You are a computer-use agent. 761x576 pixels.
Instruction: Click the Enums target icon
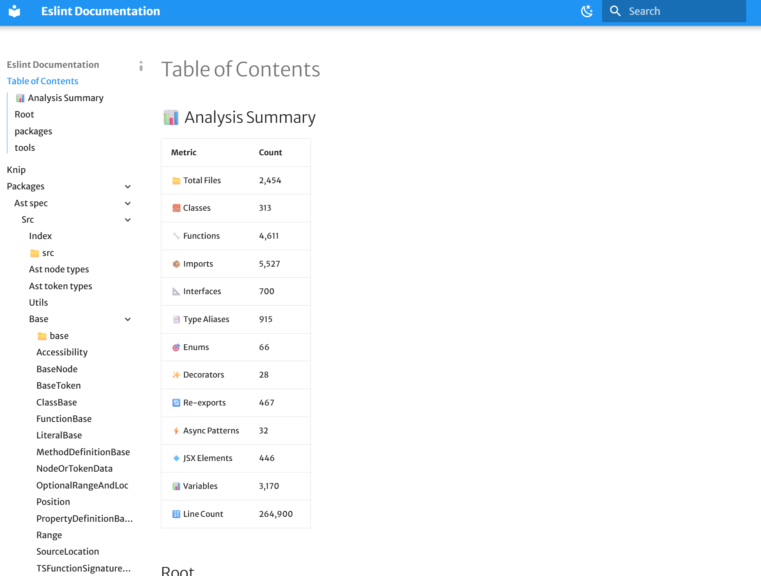176,348
